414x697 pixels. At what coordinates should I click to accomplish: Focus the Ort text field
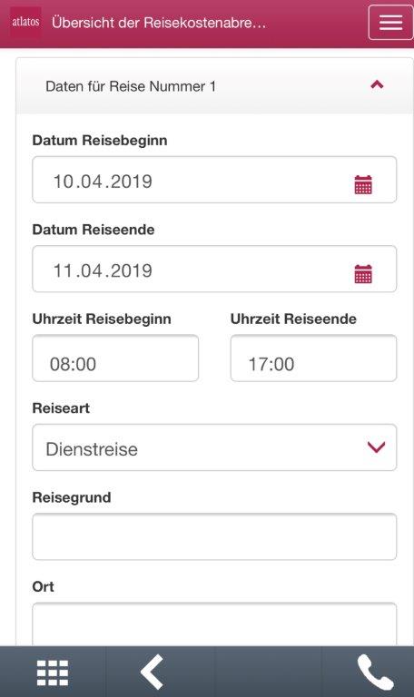click(214, 624)
